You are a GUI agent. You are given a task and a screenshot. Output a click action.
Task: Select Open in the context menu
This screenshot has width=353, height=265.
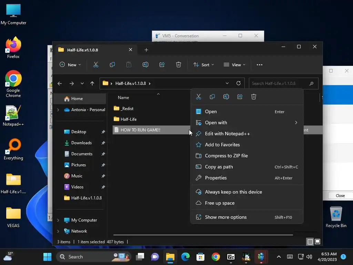(x=247, y=111)
